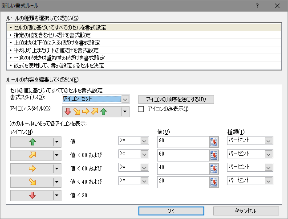The height and width of the screenshot is (219, 288).
Task: Click the value field containing 80
Action: [x=183, y=142]
